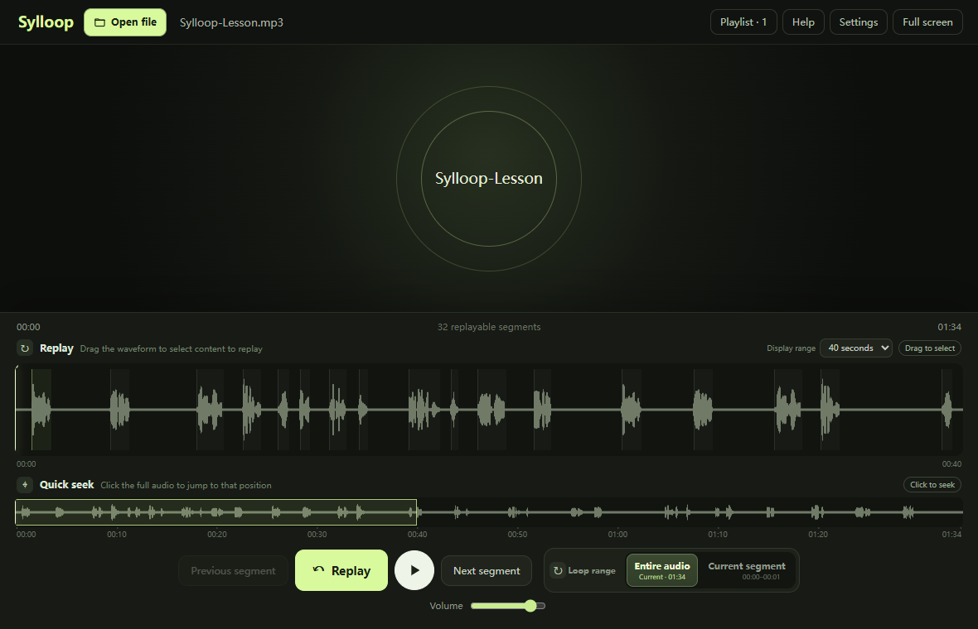Click the folder icon in Open file
Viewport: 978px width, 629px height.
pyautogui.click(x=99, y=22)
